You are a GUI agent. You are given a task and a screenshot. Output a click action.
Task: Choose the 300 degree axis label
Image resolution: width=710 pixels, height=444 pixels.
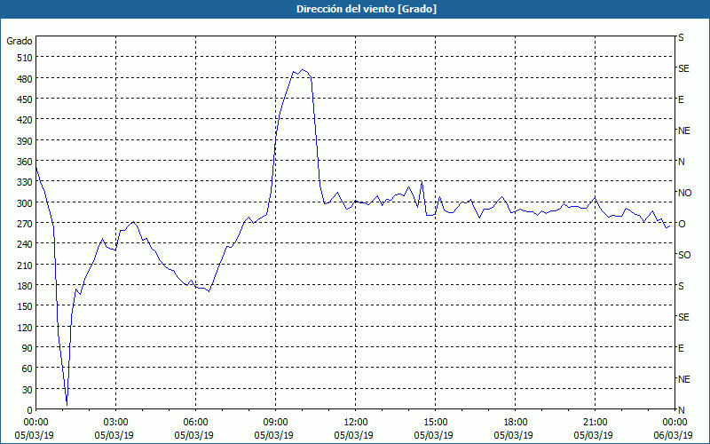(25, 203)
